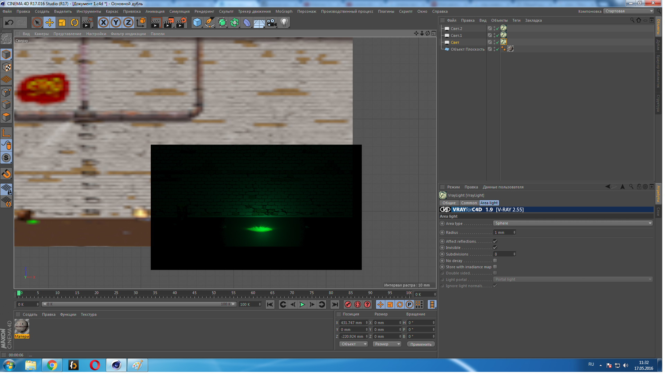Select the Scale tool

pos(62,23)
